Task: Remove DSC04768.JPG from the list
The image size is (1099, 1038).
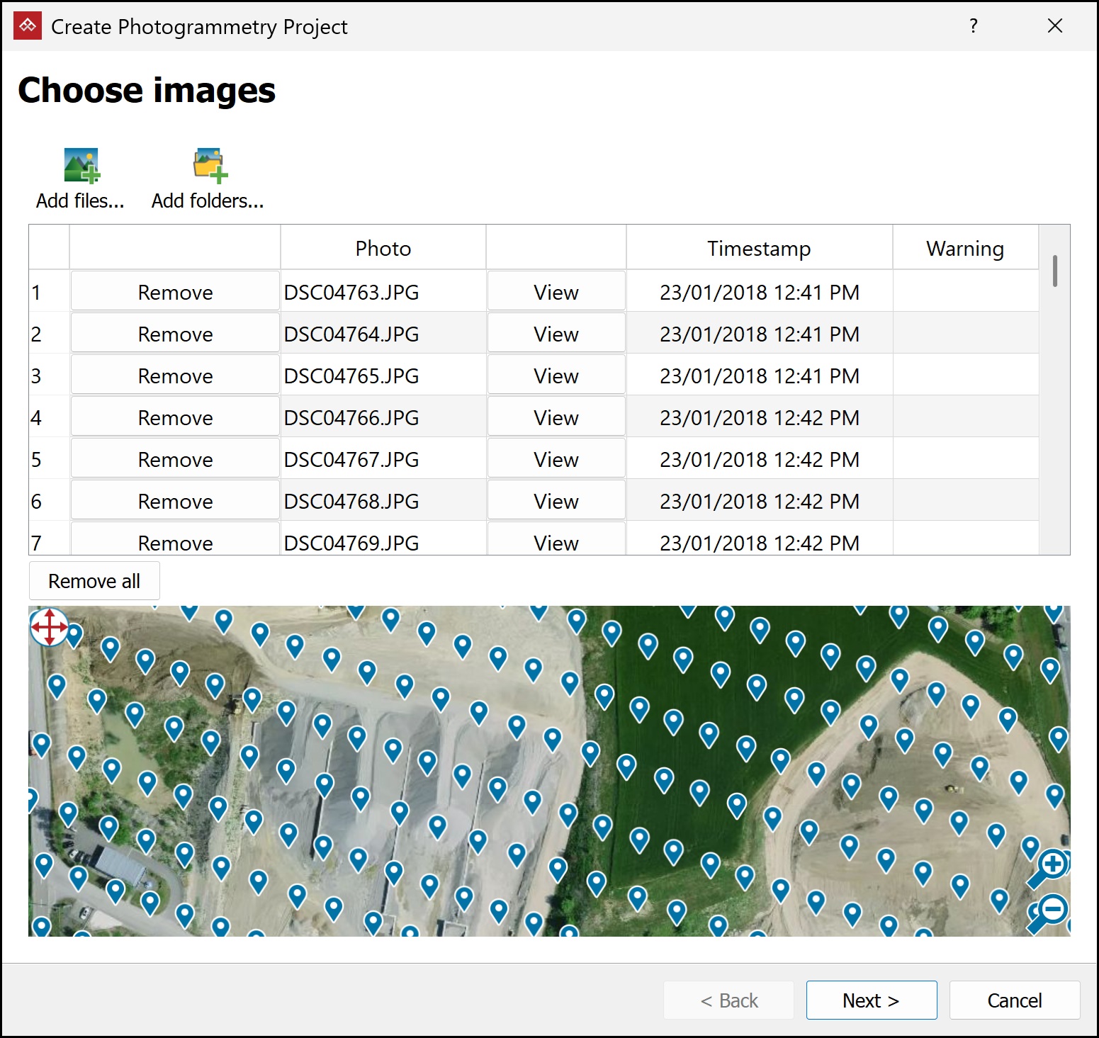Action: 175,501
